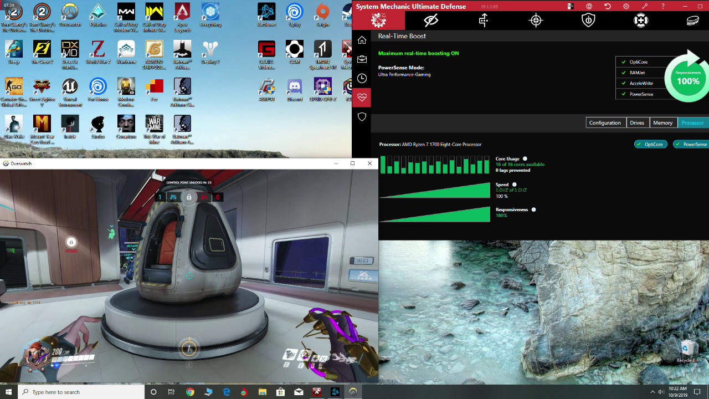The image size is (709, 399).
Task: Click the Core Usage info dot
Action: (525, 159)
